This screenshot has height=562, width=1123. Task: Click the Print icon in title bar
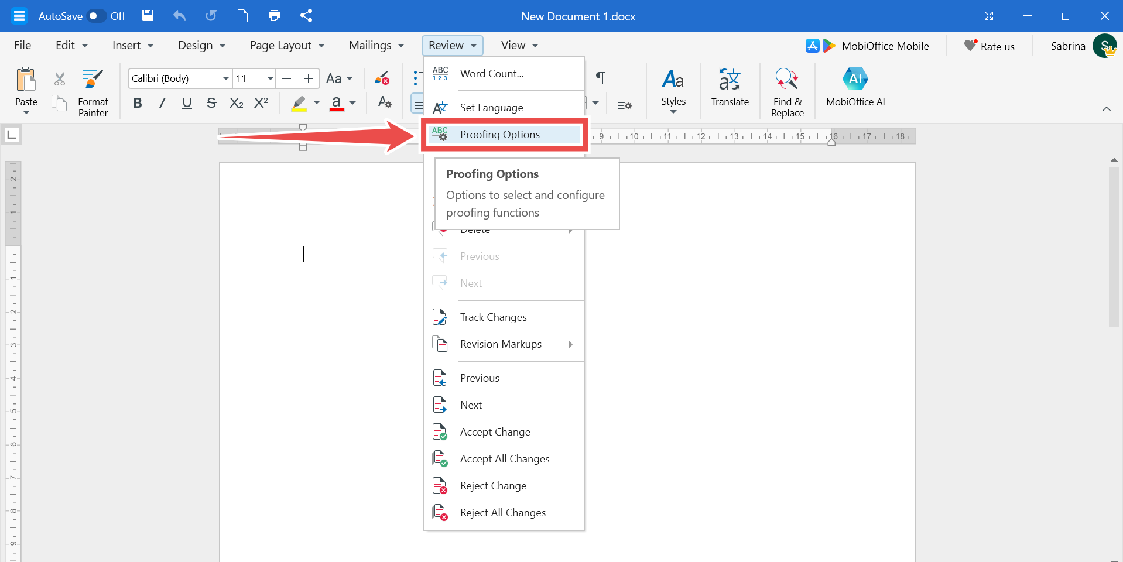(x=274, y=16)
